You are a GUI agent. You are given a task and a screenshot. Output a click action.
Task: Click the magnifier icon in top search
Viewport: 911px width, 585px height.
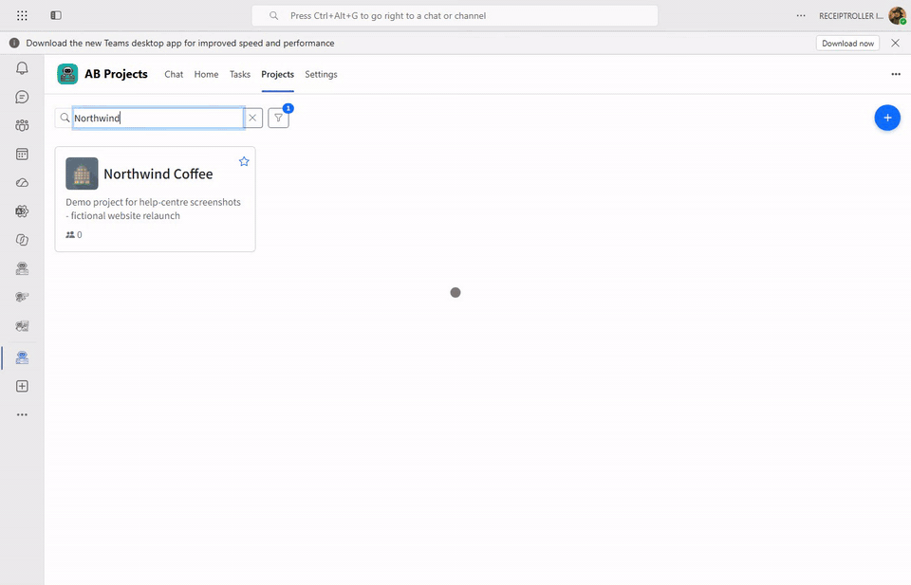[x=273, y=16]
